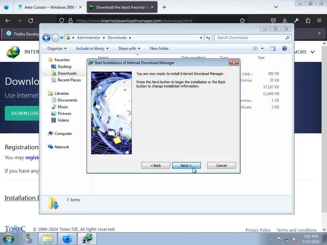Open File Explorer from the taskbar

48,239
